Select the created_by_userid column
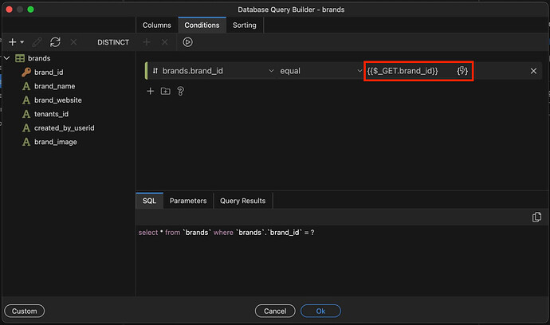 coord(65,128)
